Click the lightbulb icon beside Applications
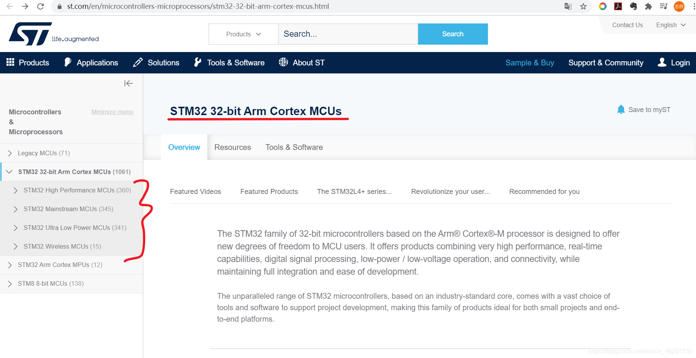The height and width of the screenshot is (358, 696). pyautogui.click(x=68, y=62)
